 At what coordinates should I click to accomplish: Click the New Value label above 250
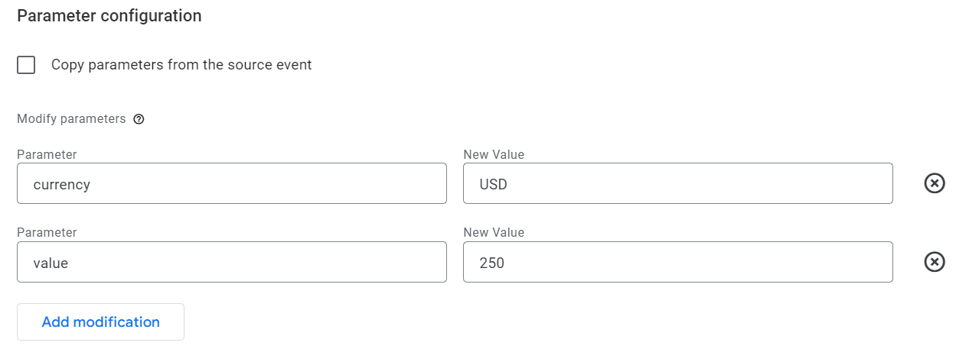[494, 233]
